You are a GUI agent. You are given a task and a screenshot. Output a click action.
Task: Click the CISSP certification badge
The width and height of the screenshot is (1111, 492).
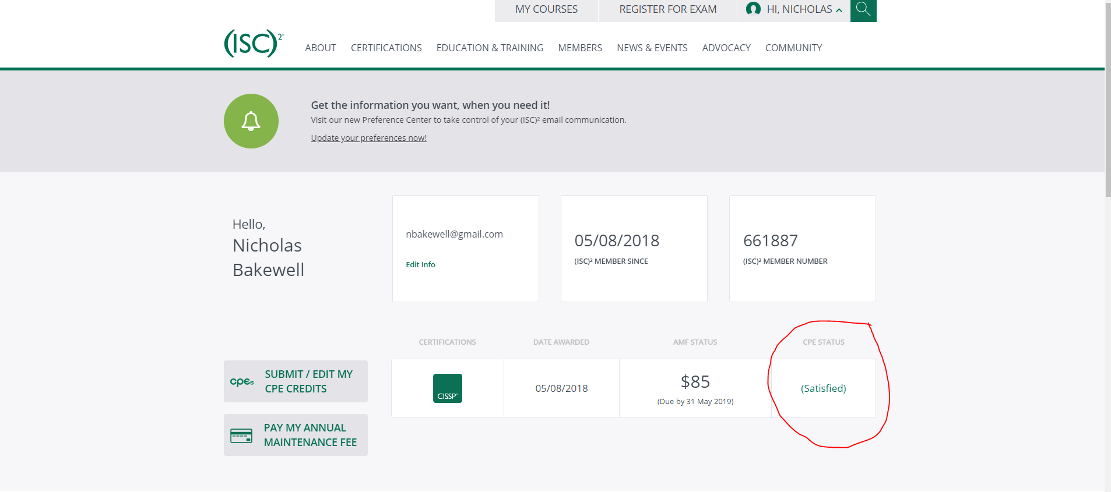pyautogui.click(x=447, y=388)
